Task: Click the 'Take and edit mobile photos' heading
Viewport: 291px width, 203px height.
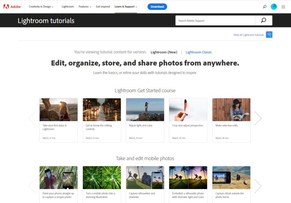Action: tap(145, 159)
